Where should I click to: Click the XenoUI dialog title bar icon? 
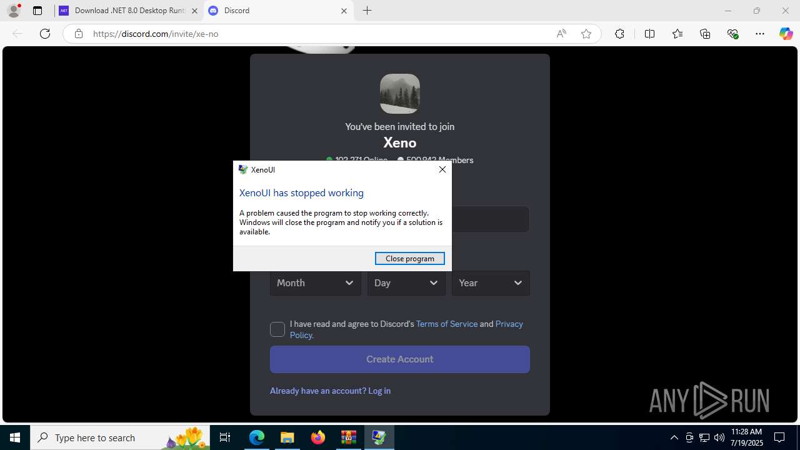tap(243, 169)
